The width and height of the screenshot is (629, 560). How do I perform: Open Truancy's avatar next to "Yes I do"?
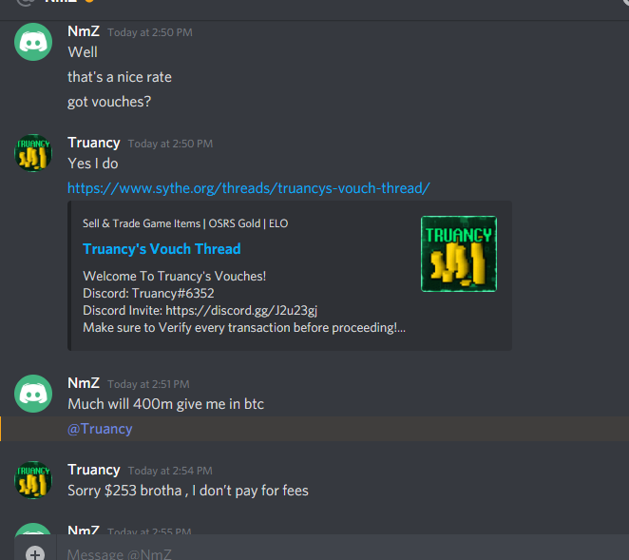tap(33, 153)
